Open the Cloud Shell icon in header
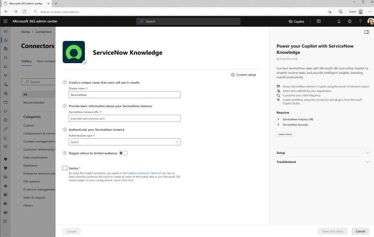 click(319, 21)
